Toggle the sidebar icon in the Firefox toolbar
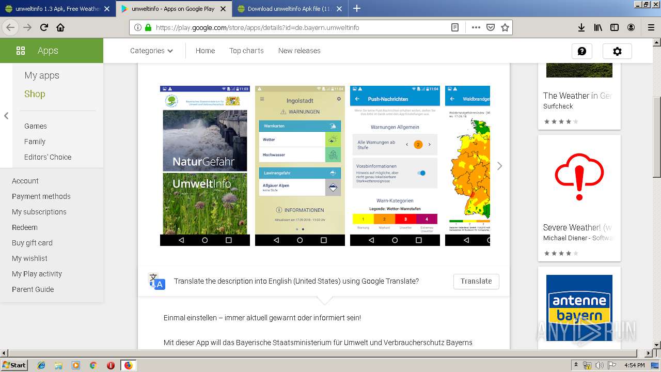Viewport: 661px width, 372px height. coord(615,28)
